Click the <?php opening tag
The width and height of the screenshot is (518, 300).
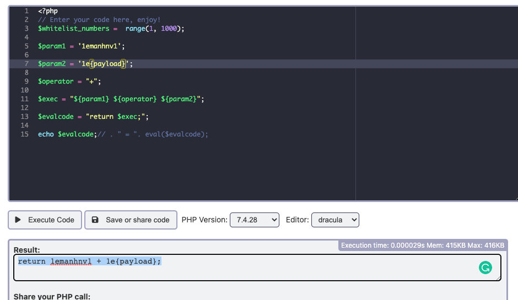coord(47,11)
